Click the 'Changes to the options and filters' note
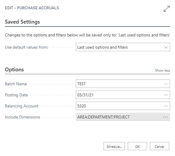175x156 pixels. pos(87,35)
